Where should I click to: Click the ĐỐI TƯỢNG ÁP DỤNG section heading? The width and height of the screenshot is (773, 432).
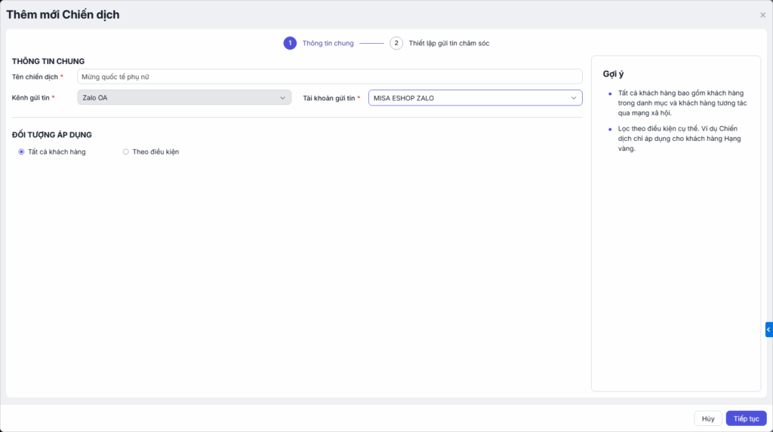[x=52, y=134]
